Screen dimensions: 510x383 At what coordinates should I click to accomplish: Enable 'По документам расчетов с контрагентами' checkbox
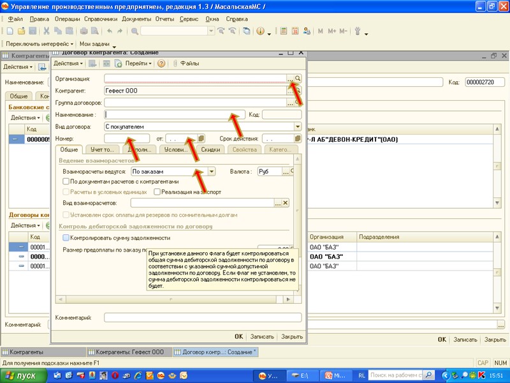66,181
